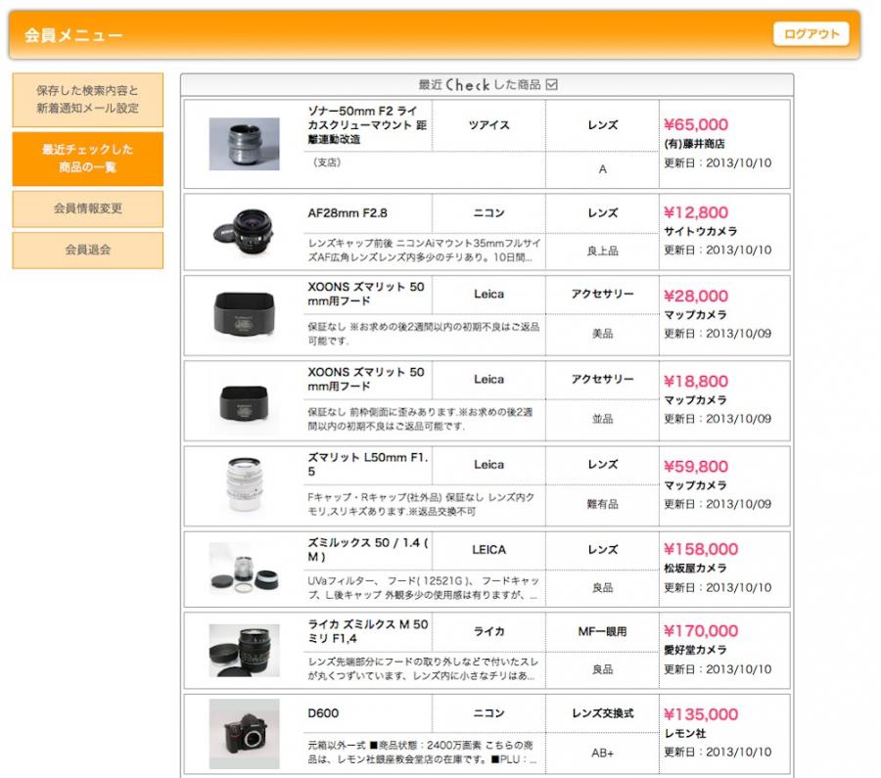The width and height of the screenshot is (881, 778).
Task: Click the maker cell ツアイス
Action: [488, 124]
